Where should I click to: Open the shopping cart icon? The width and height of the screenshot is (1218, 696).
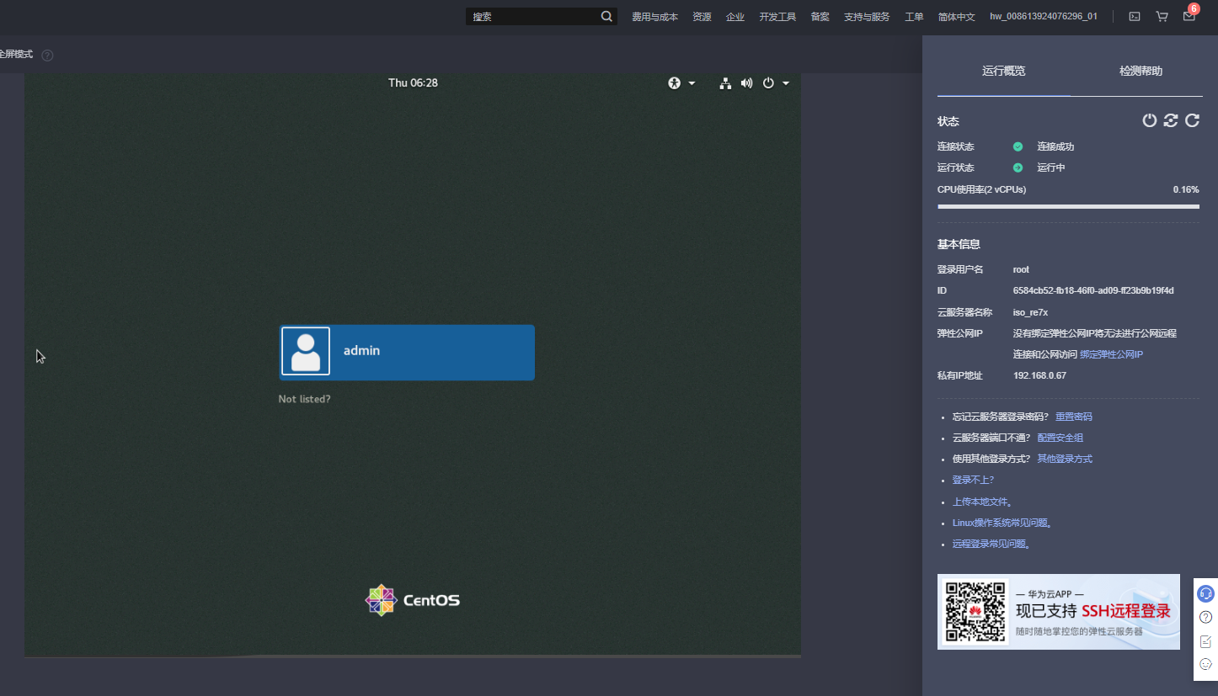(x=1162, y=16)
